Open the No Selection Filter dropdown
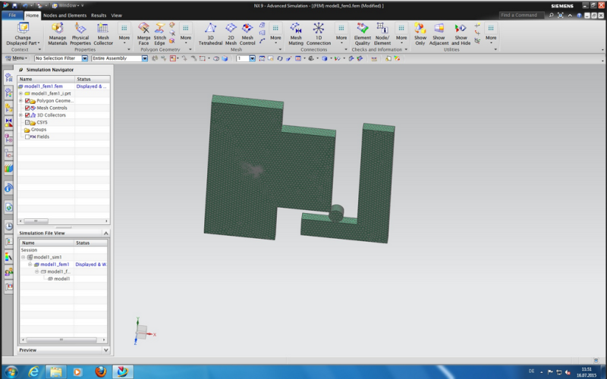 point(84,58)
